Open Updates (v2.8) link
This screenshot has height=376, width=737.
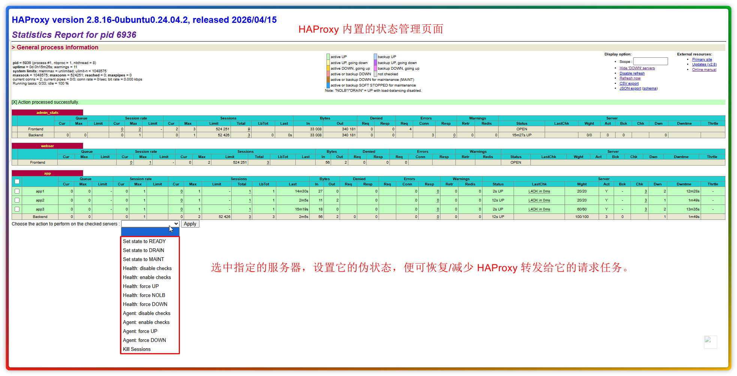(704, 64)
